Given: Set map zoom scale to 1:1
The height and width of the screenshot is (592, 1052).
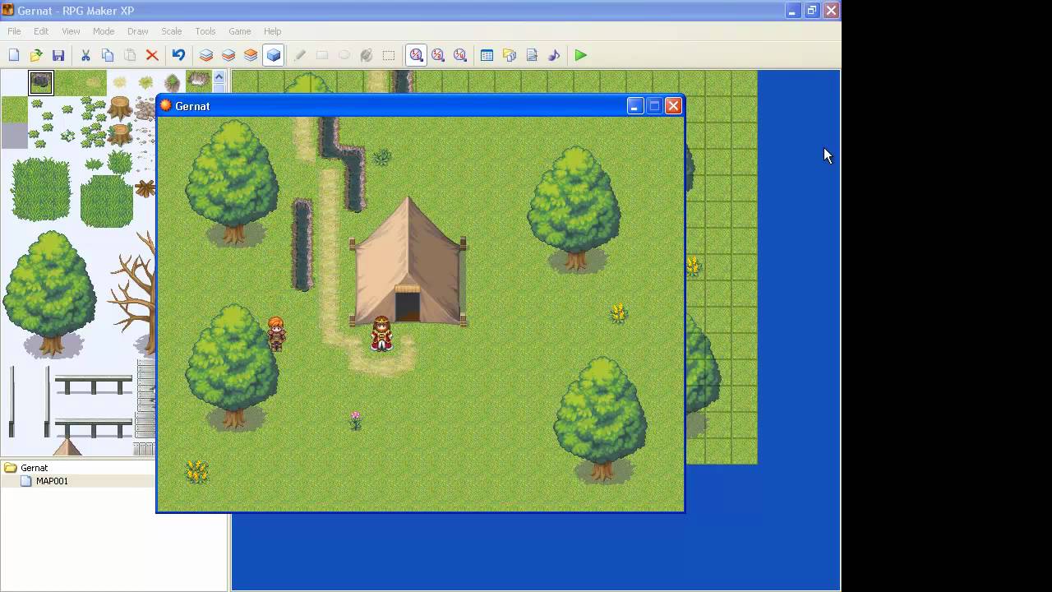Looking at the screenshot, I should [x=416, y=55].
